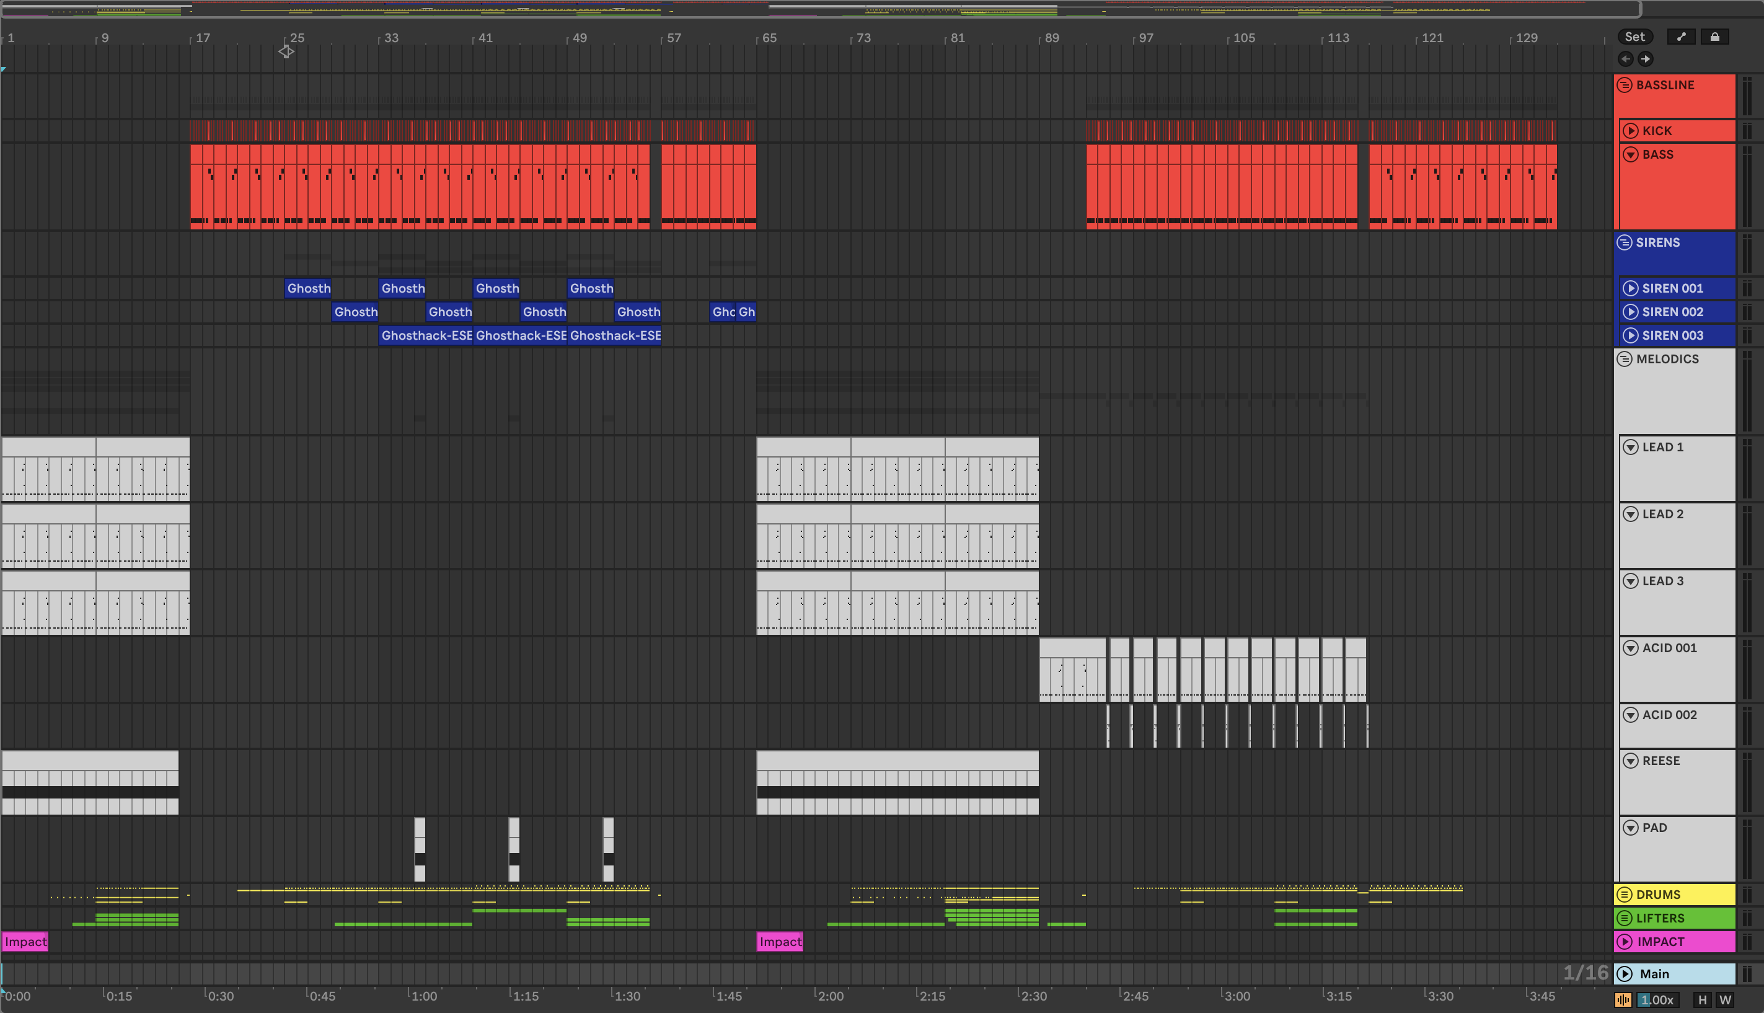
Task: Select the short Gh clip on SIREN 002
Action: [x=746, y=312]
